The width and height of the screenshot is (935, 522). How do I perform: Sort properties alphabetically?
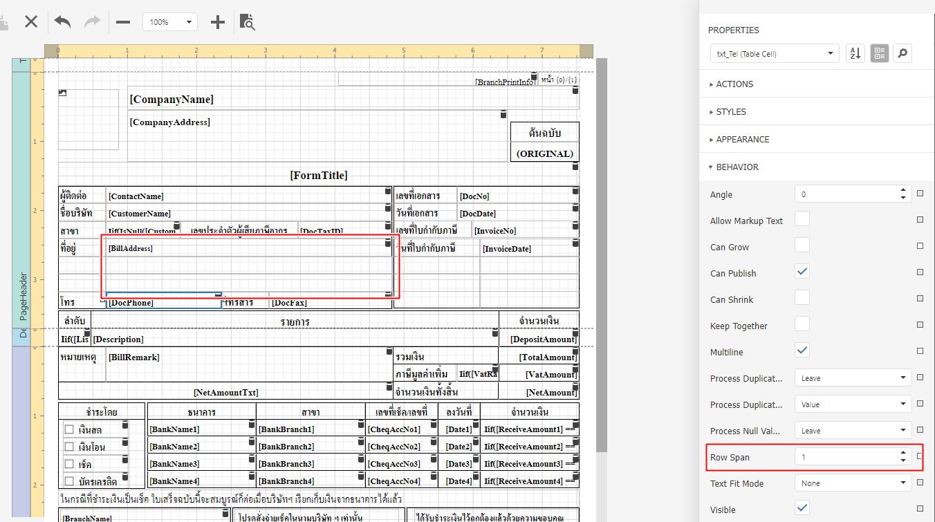[x=855, y=53]
